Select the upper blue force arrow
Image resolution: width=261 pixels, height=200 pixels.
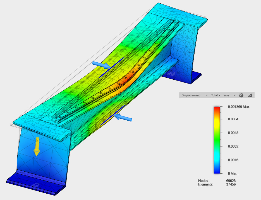[x=101, y=65]
